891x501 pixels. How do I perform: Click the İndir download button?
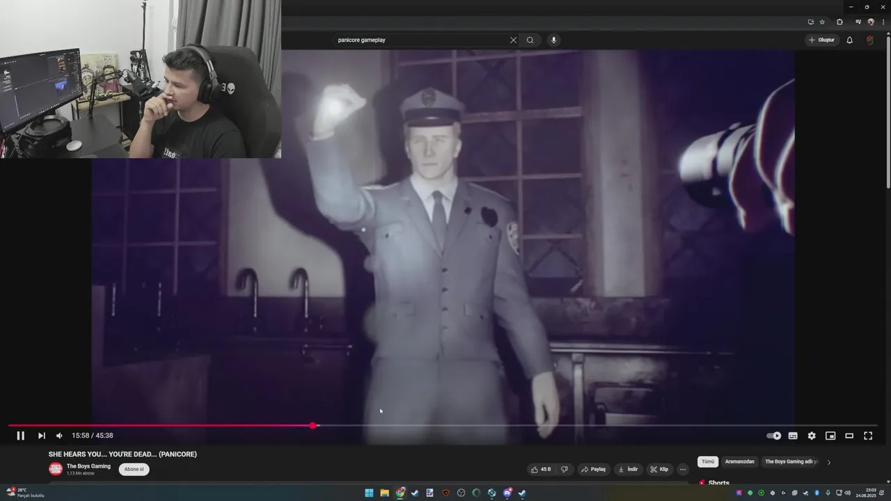628,469
